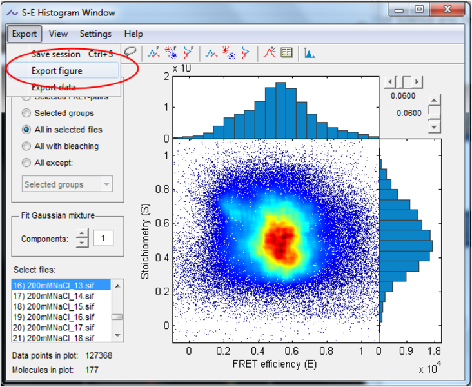This screenshot has height=387, width=472.
Task: Click in the Components number field
Action: 103,239
